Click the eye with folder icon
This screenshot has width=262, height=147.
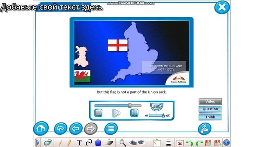coord(133,143)
